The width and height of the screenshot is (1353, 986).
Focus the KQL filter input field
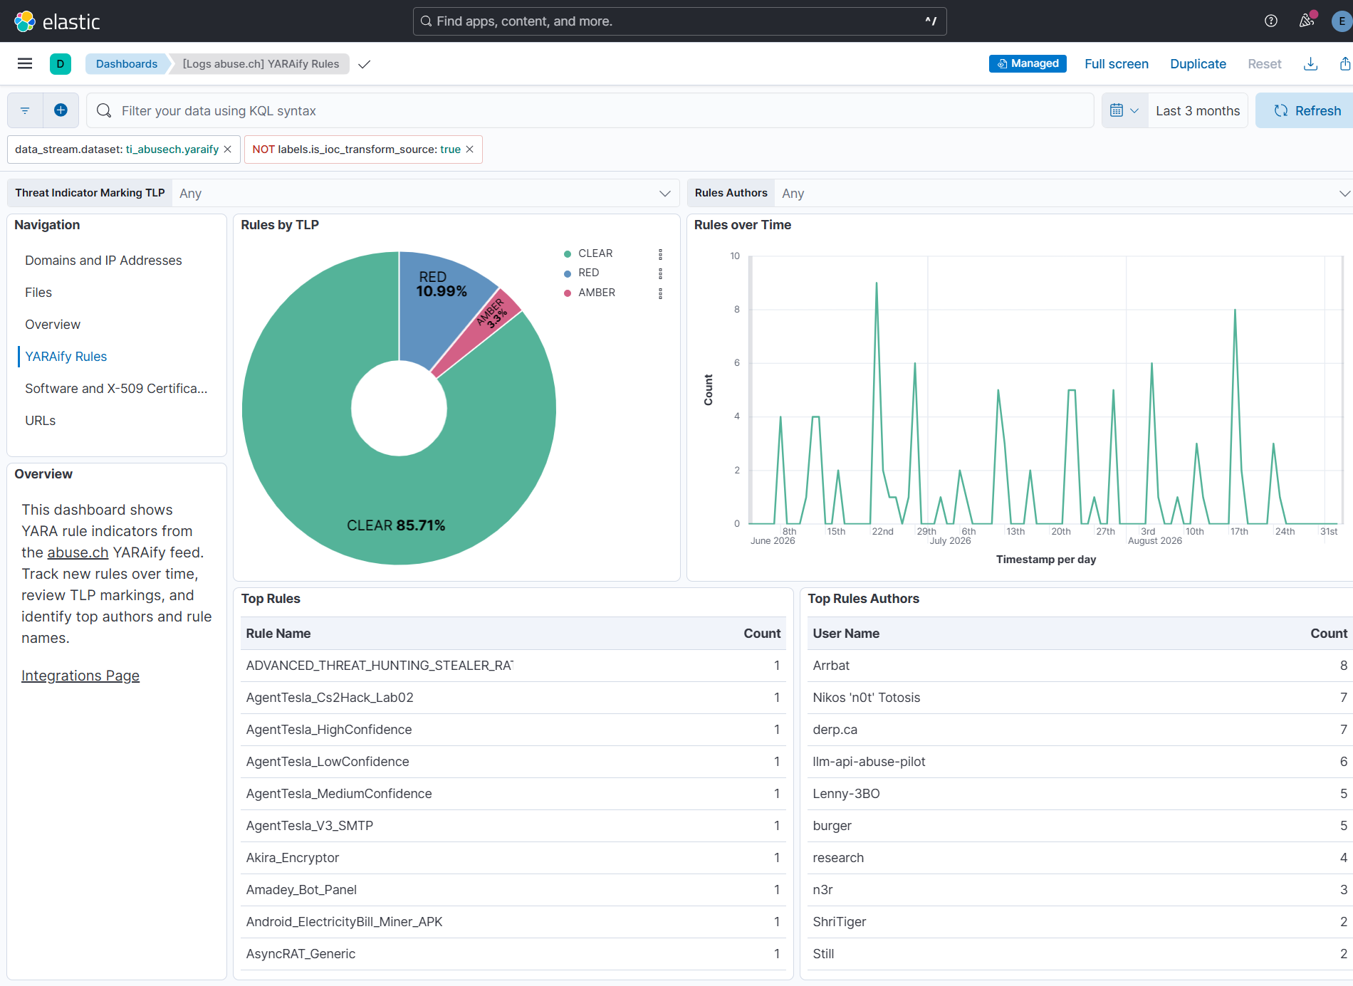tap(590, 110)
